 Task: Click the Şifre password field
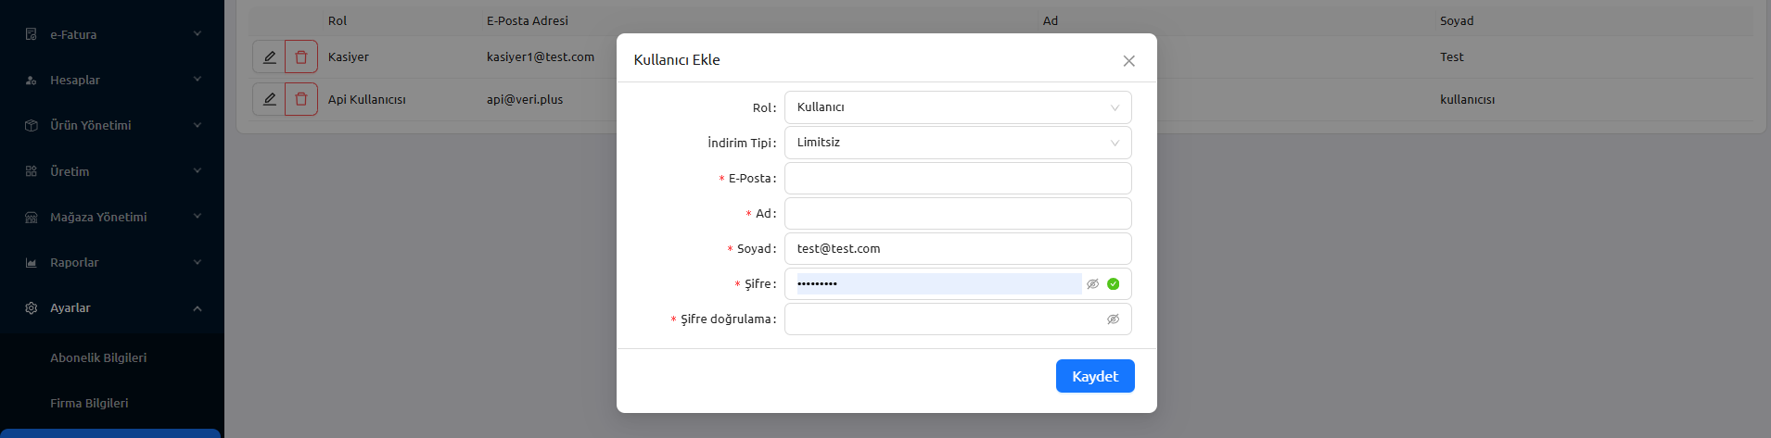(x=938, y=283)
